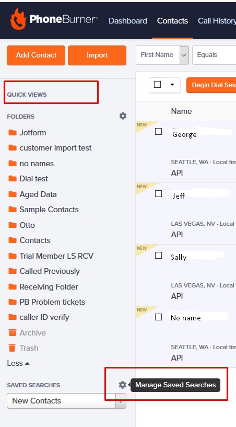Click the SAVED SEARCHES heading
Image resolution: width=236 pixels, height=427 pixels.
[33, 385]
